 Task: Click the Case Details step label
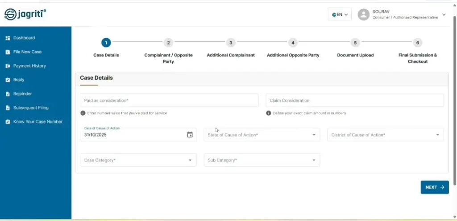click(x=106, y=55)
